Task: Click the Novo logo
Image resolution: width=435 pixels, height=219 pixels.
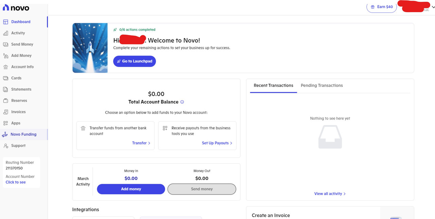Action: [x=16, y=8]
